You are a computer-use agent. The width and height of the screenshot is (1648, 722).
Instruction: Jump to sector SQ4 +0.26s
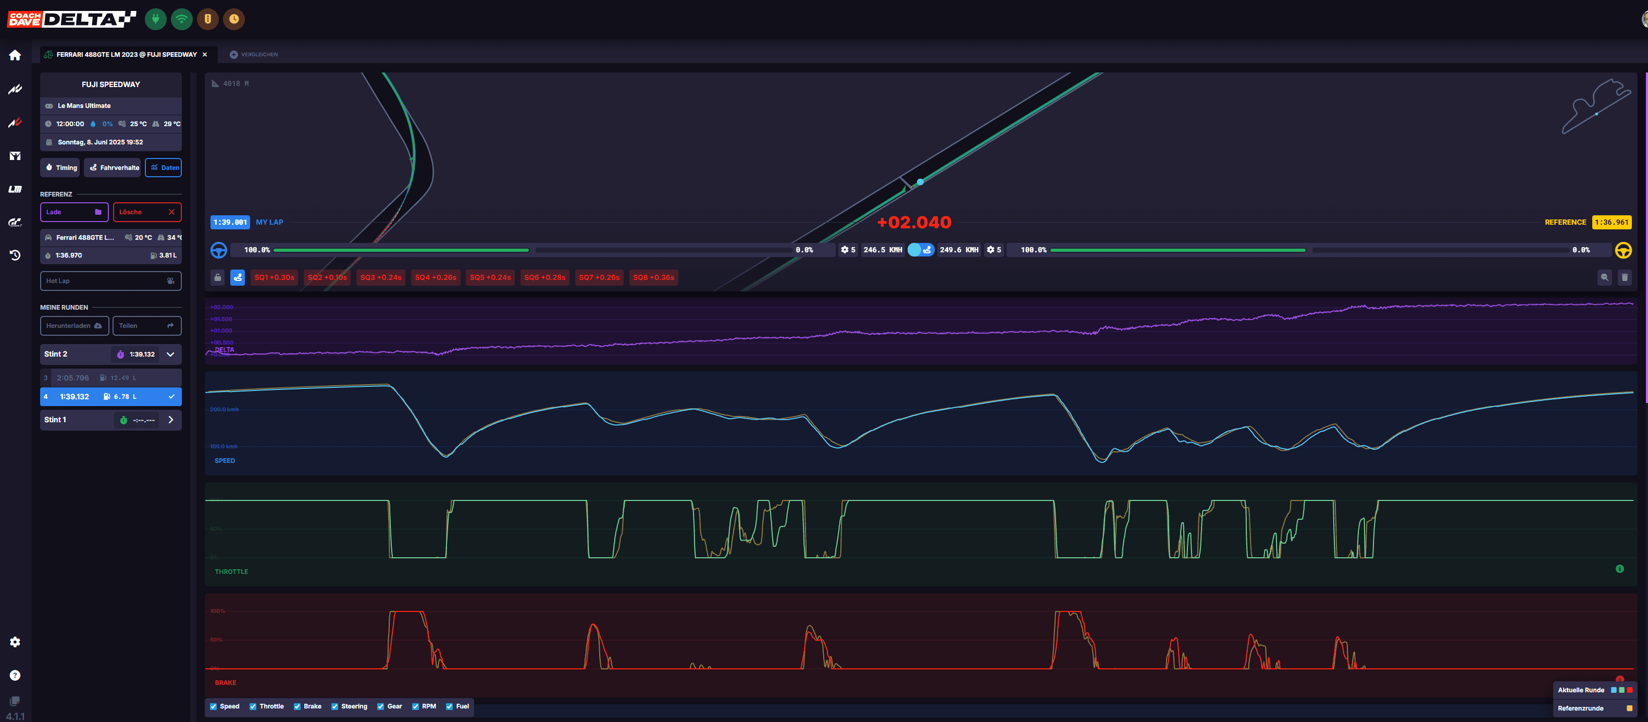(436, 277)
